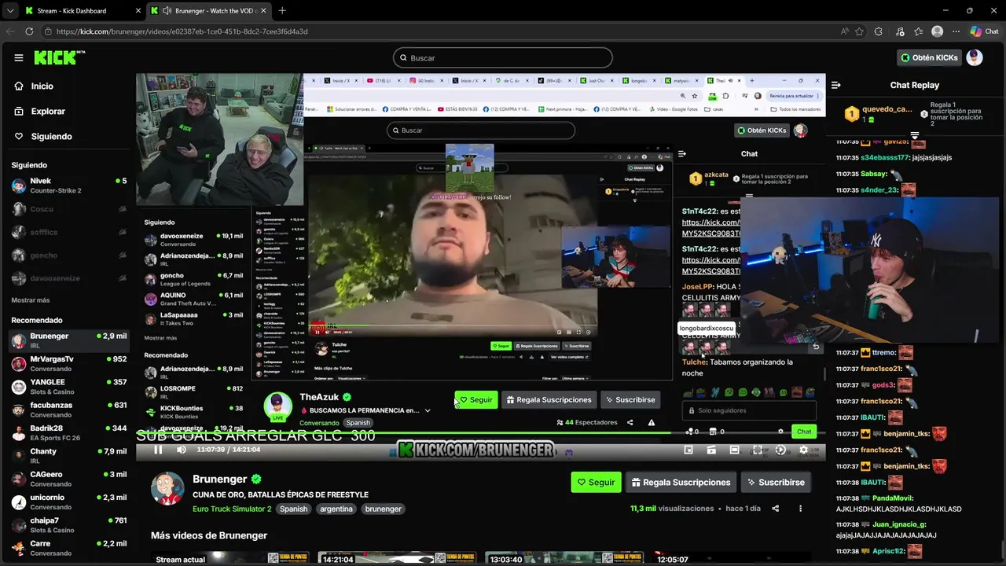The height and width of the screenshot is (566, 1006).
Task: Open the Kick hamburger menu
Action: click(x=19, y=57)
